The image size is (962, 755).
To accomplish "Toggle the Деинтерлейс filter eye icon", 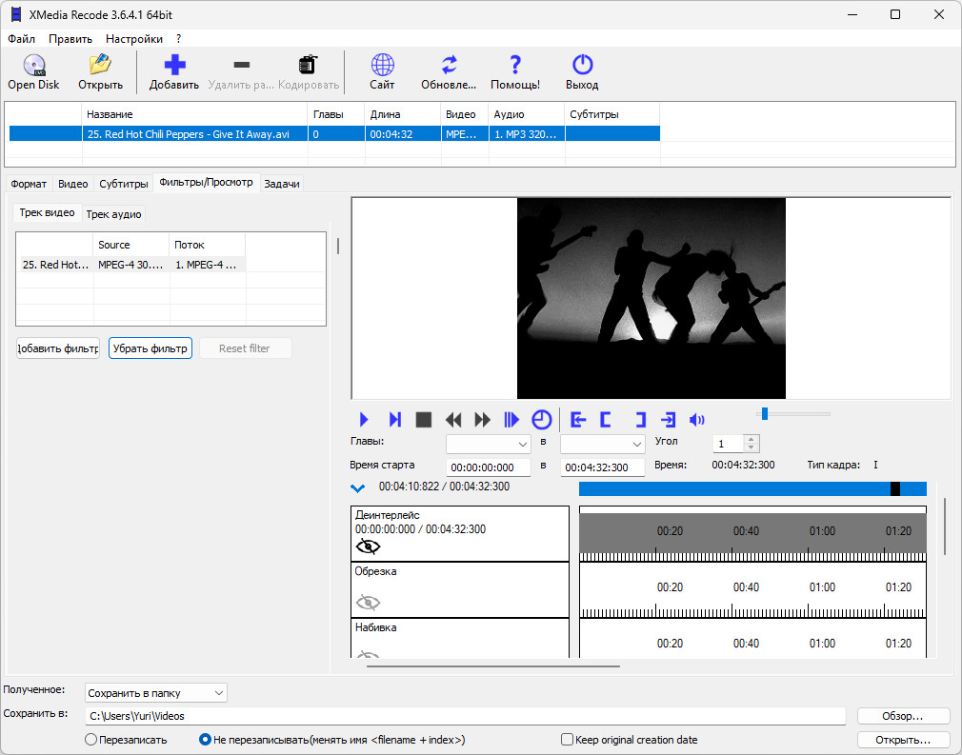I will 368,546.
